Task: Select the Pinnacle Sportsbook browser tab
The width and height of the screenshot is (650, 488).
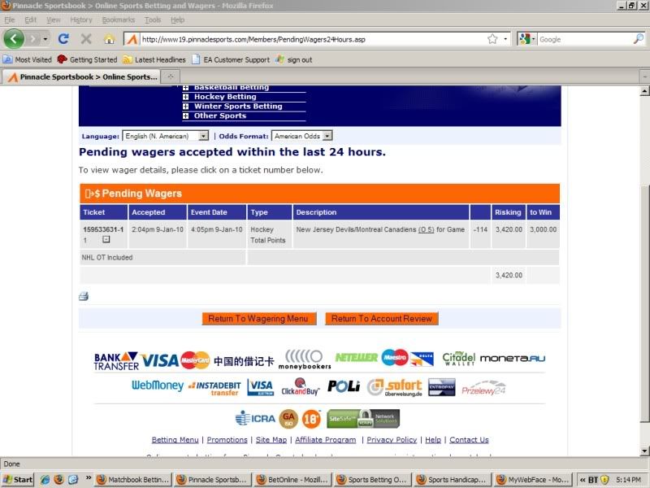Action: (82, 76)
